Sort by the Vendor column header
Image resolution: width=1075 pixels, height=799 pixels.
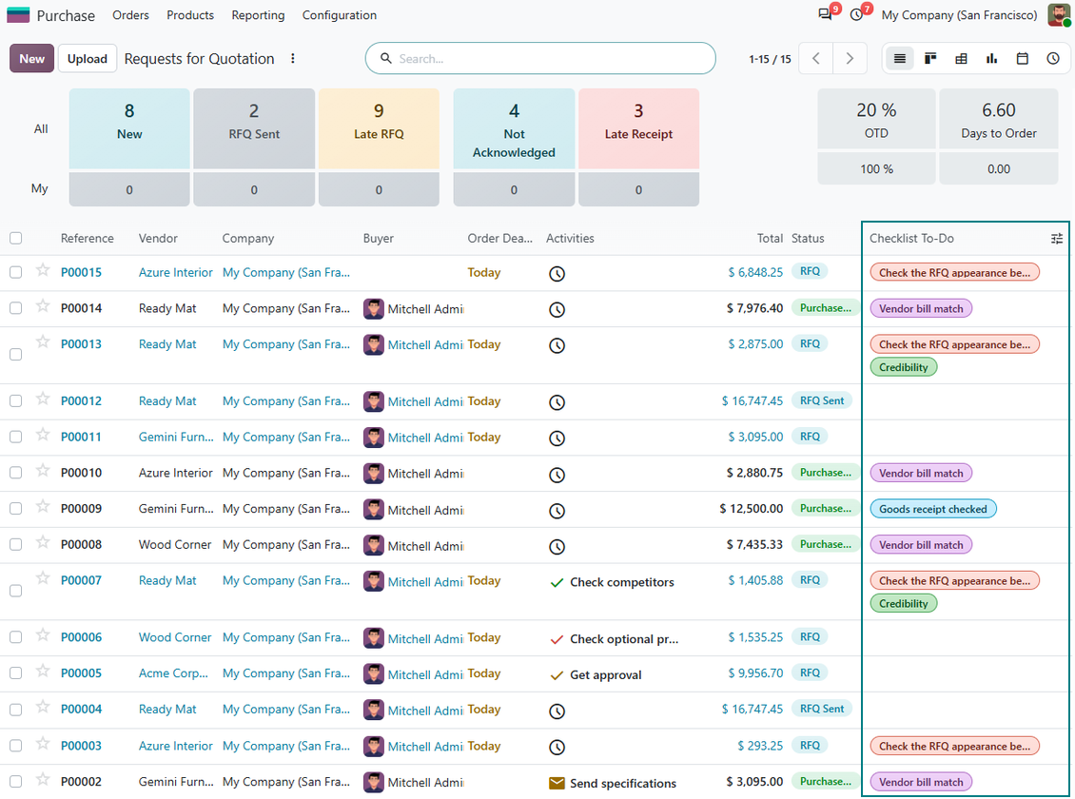point(158,239)
